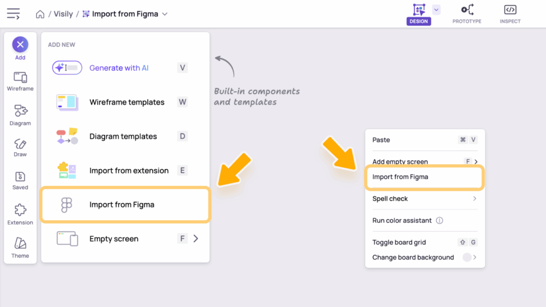Expand the Design mode dropdown arrow

(x=436, y=9)
